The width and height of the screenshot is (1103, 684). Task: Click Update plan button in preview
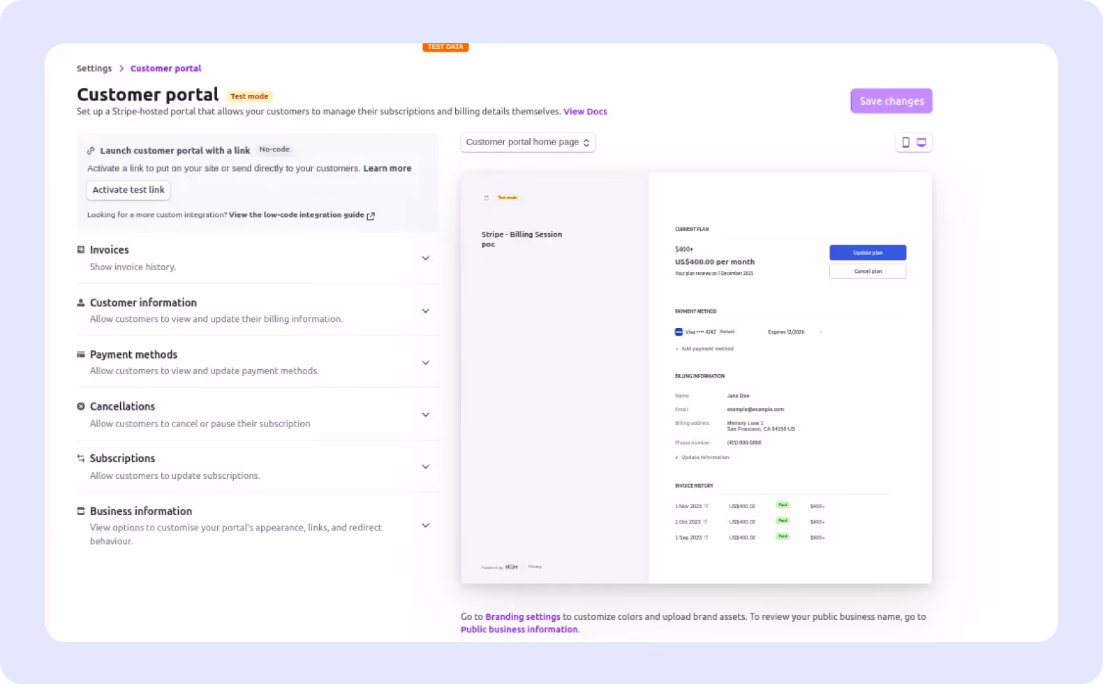tap(868, 253)
